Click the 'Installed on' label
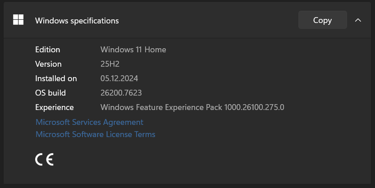Screen dimensions: 375x188 tap(56, 78)
